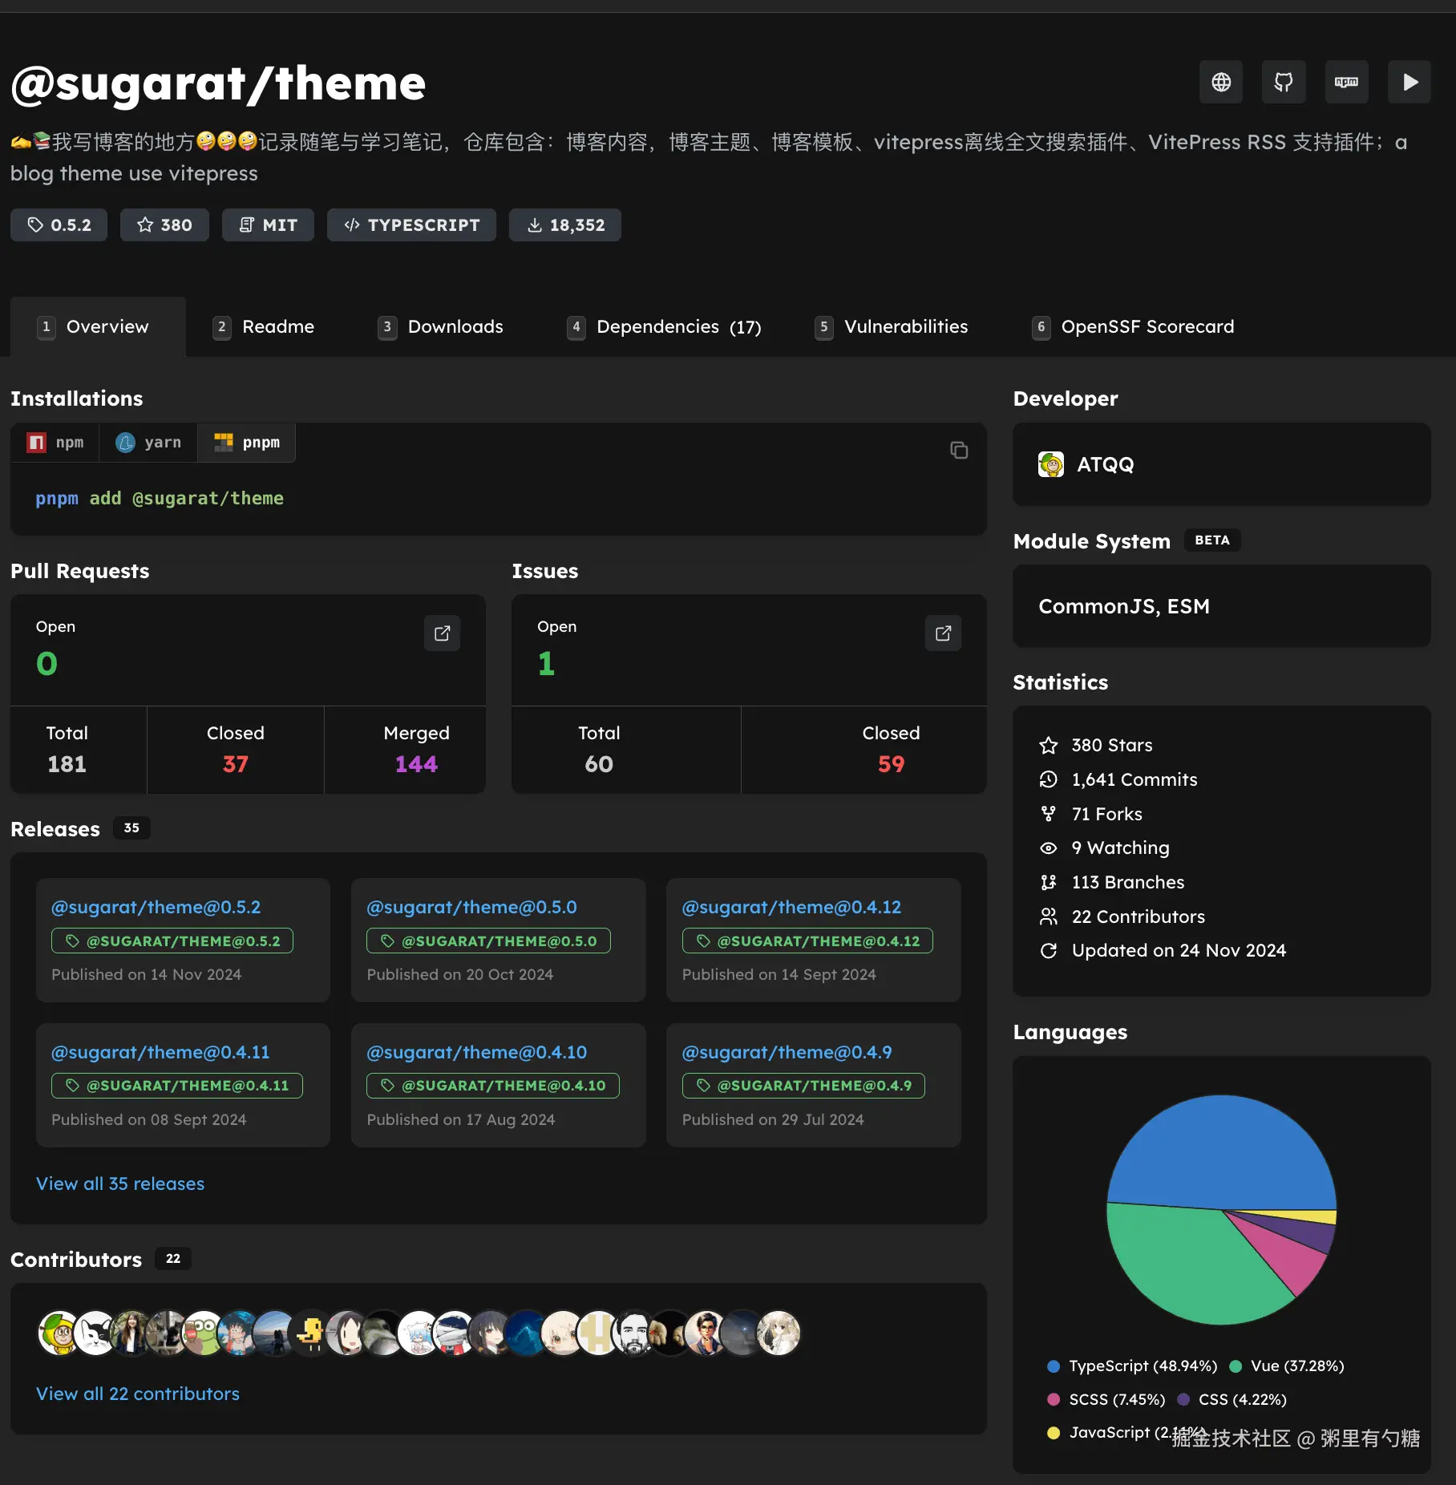
Task: Click the first contributor avatar
Action: (x=59, y=1333)
